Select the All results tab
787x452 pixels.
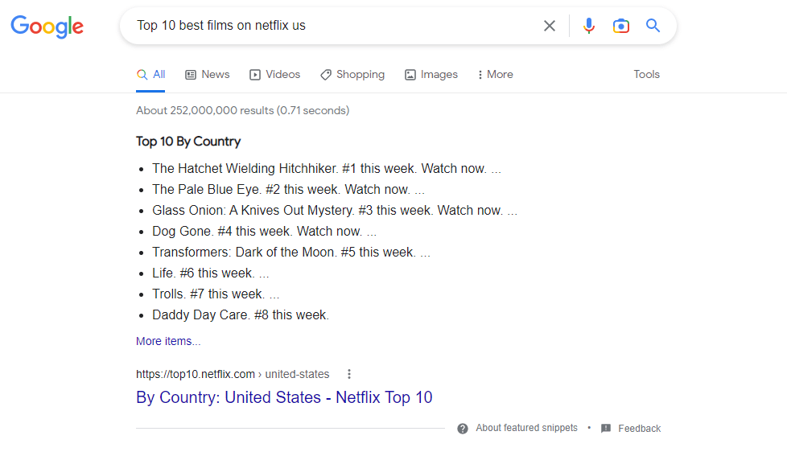(150, 74)
